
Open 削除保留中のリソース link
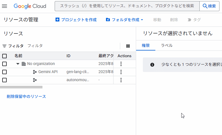pyautogui.click(x=26, y=97)
